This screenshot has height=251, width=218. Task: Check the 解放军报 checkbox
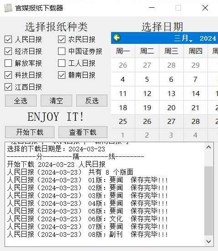(x=8, y=63)
